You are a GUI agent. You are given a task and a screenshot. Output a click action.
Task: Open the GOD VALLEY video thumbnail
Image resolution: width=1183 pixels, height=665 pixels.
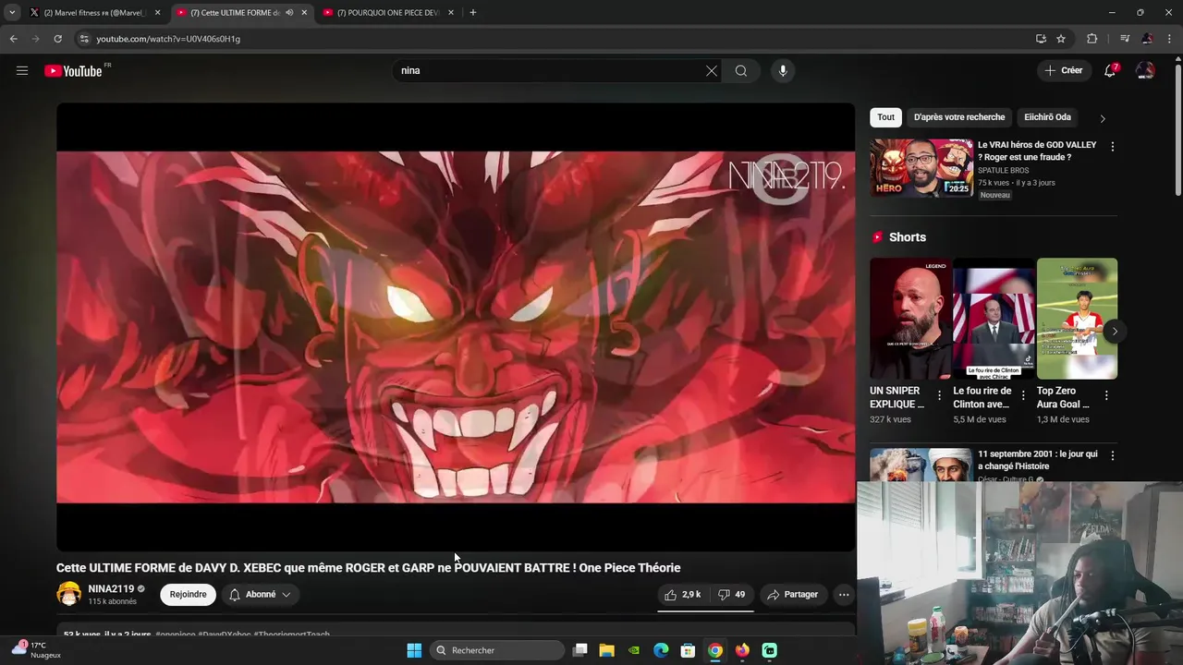tap(921, 168)
